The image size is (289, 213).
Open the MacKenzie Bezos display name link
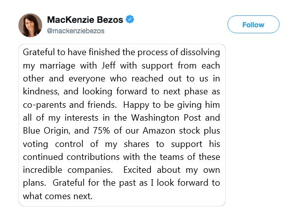85,20
